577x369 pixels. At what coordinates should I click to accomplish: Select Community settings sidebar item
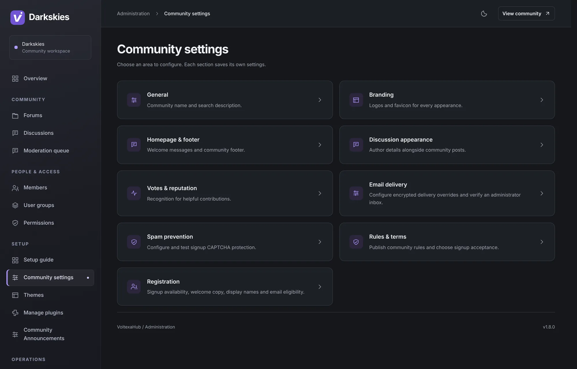(50, 277)
